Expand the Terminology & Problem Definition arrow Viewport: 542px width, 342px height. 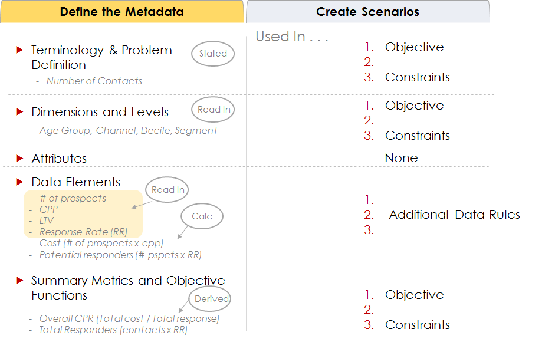click(19, 50)
